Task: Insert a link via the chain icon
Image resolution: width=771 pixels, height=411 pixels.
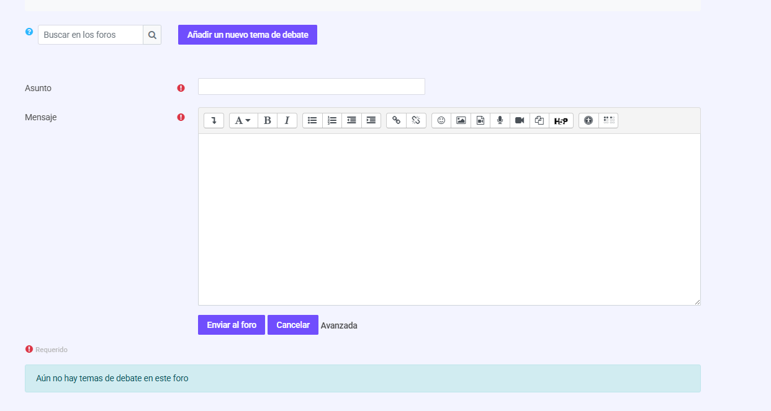Action: click(x=396, y=120)
